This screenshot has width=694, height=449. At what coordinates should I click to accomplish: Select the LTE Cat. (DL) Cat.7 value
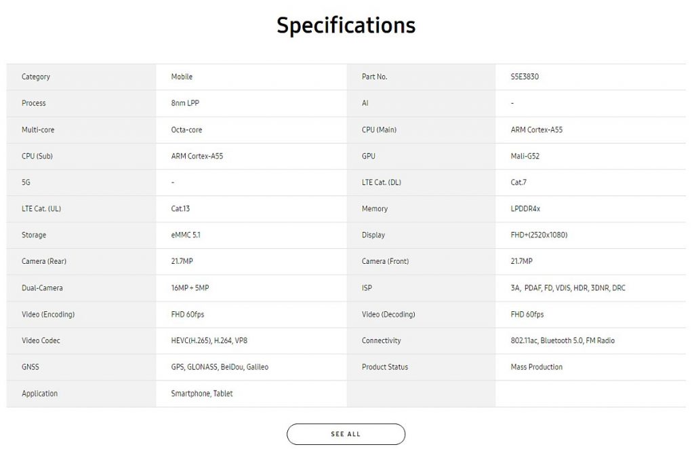click(518, 182)
